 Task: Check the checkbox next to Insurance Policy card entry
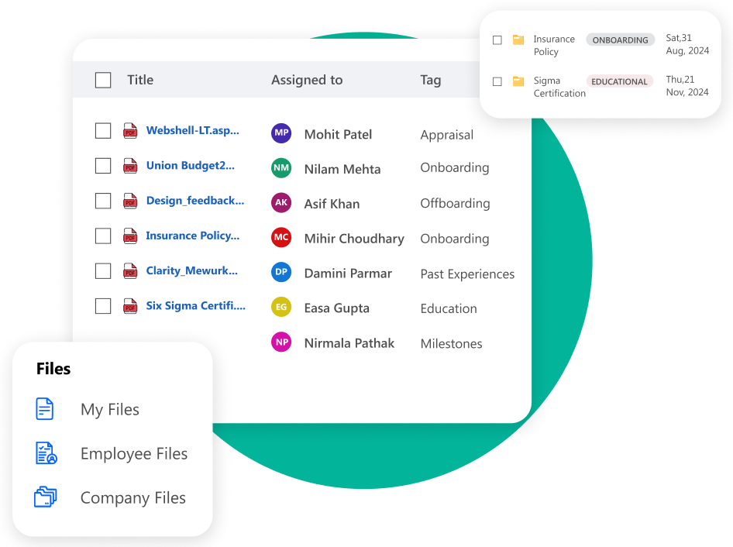[497, 41]
